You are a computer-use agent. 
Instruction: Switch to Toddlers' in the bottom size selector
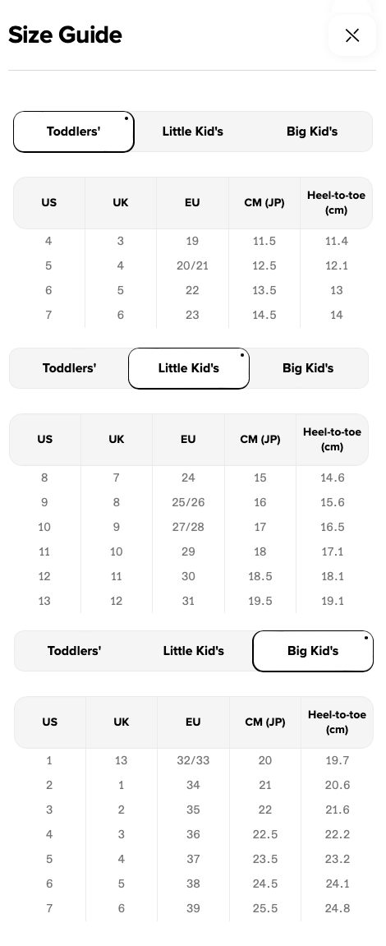click(74, 651)
